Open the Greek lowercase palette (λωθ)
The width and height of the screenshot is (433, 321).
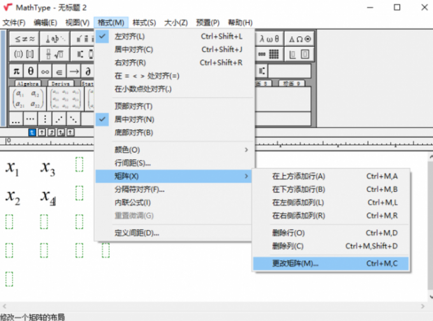(x=269, y=39)
